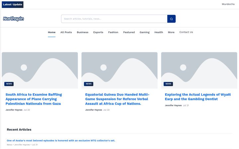
Task: Click Jennifer Haynes under Wyatt Earp article
Action: tap(173, 105)
